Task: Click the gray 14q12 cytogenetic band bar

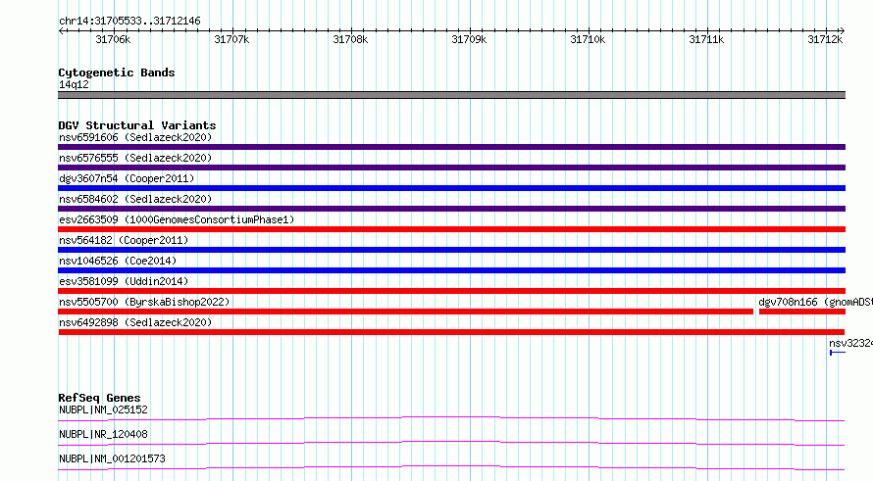Action: [x=451, y=95]
